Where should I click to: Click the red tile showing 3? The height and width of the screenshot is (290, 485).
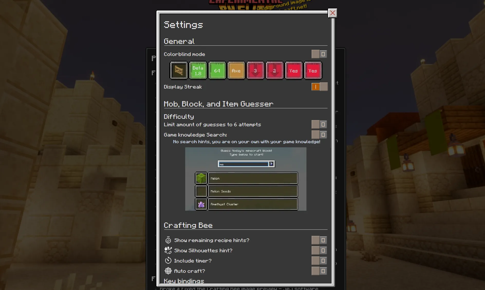pos(255,70)
